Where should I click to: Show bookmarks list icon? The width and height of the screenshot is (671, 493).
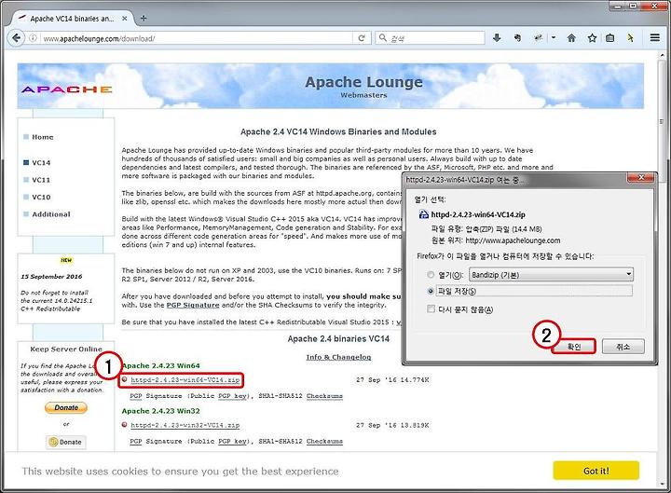coord(609,38)
